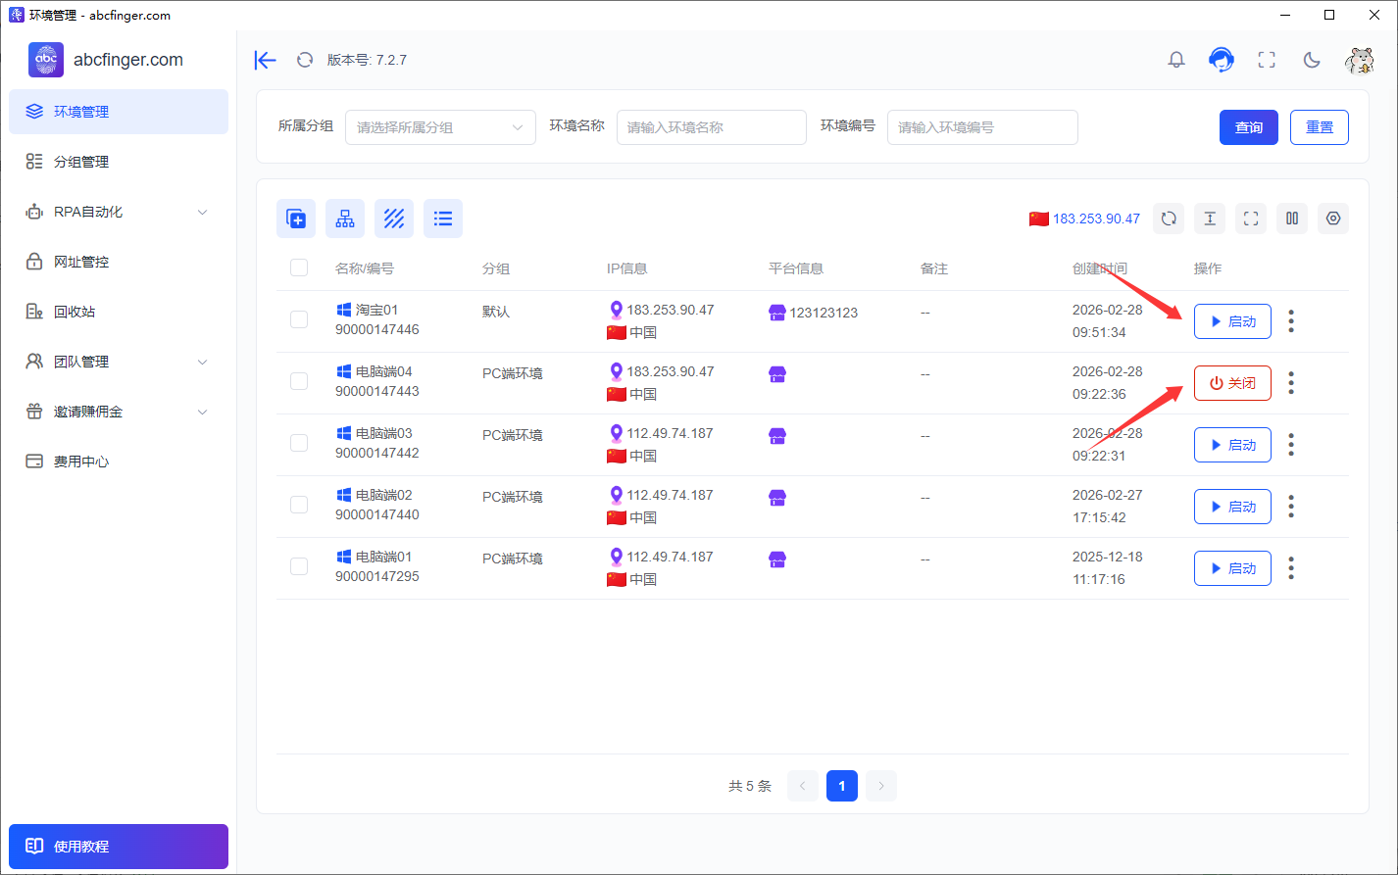Click the list view toolbar icon
The height and width of the screenshot is (875, 1398).
click(443, 219)
